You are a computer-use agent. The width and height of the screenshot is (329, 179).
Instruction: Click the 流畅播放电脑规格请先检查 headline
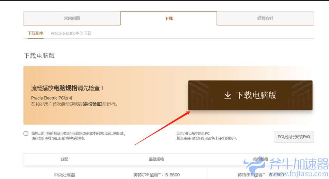(67, 88)
